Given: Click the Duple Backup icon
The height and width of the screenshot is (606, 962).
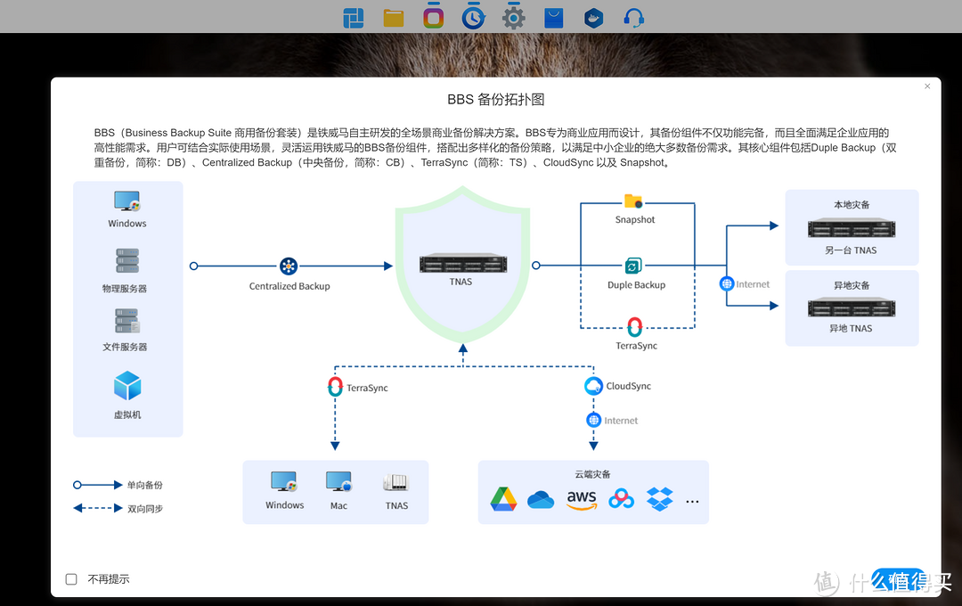Looking at the screenshot, I should click(634, 266).
